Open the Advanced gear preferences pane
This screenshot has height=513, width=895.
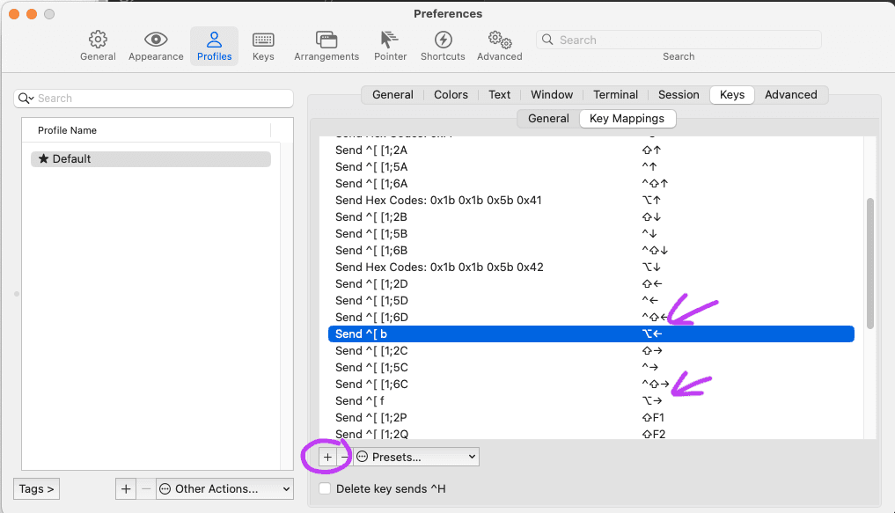pos(500,46)
